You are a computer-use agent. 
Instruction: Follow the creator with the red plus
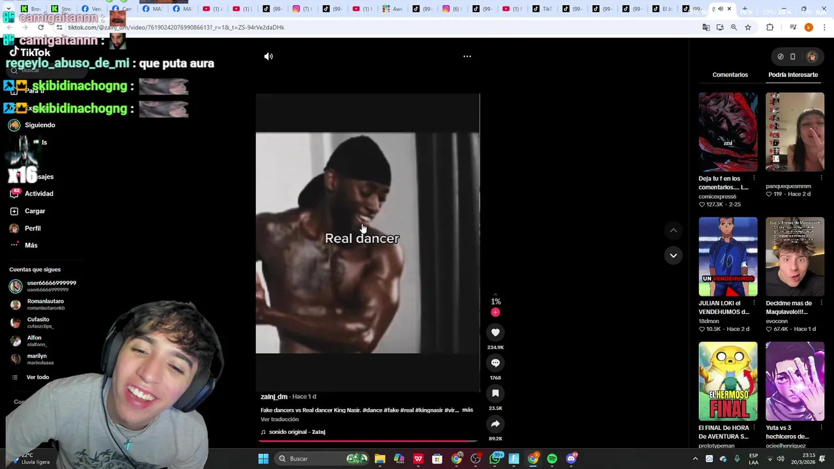(x=495, y=313)
